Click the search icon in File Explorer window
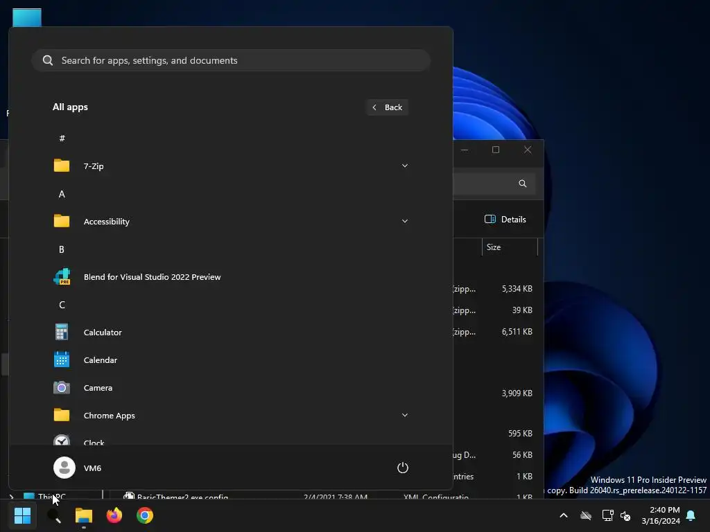The image size is (710, 532). [523, 183]
